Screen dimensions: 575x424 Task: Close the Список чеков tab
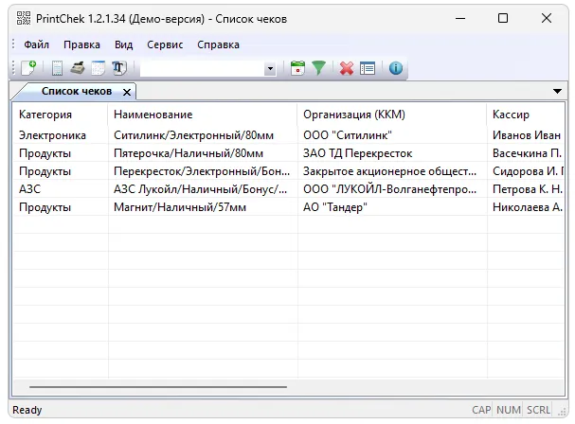[127, 92]
